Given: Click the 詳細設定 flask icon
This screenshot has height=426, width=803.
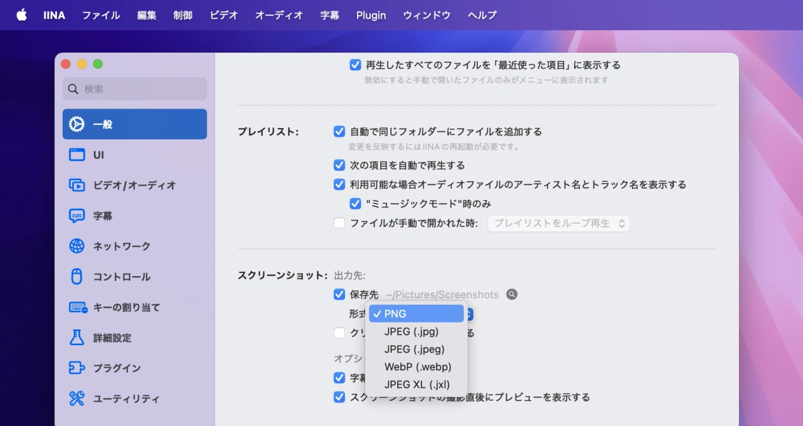Looking at the screenshot, I should point(77,338).
